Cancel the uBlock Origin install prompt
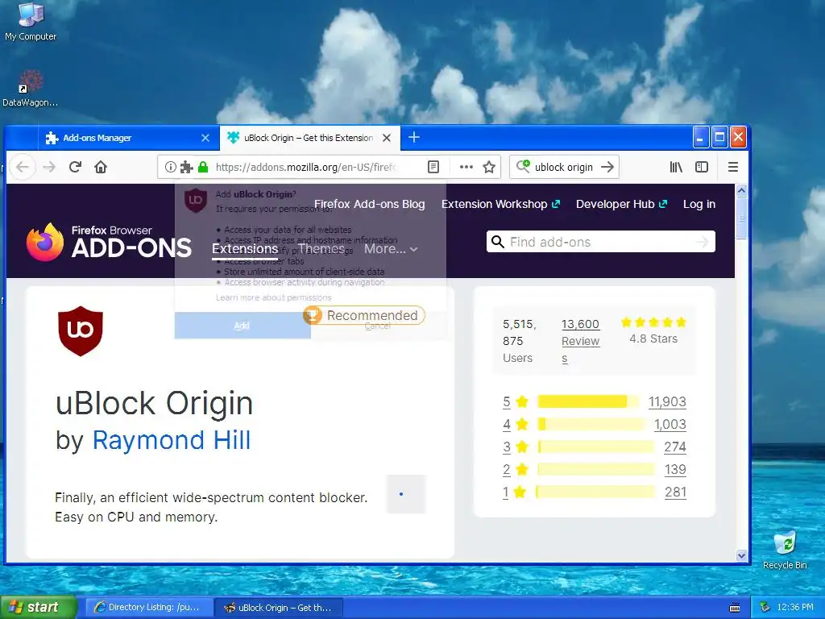The width and height of the screenshot is (825, 619). [x=378, y=326]
